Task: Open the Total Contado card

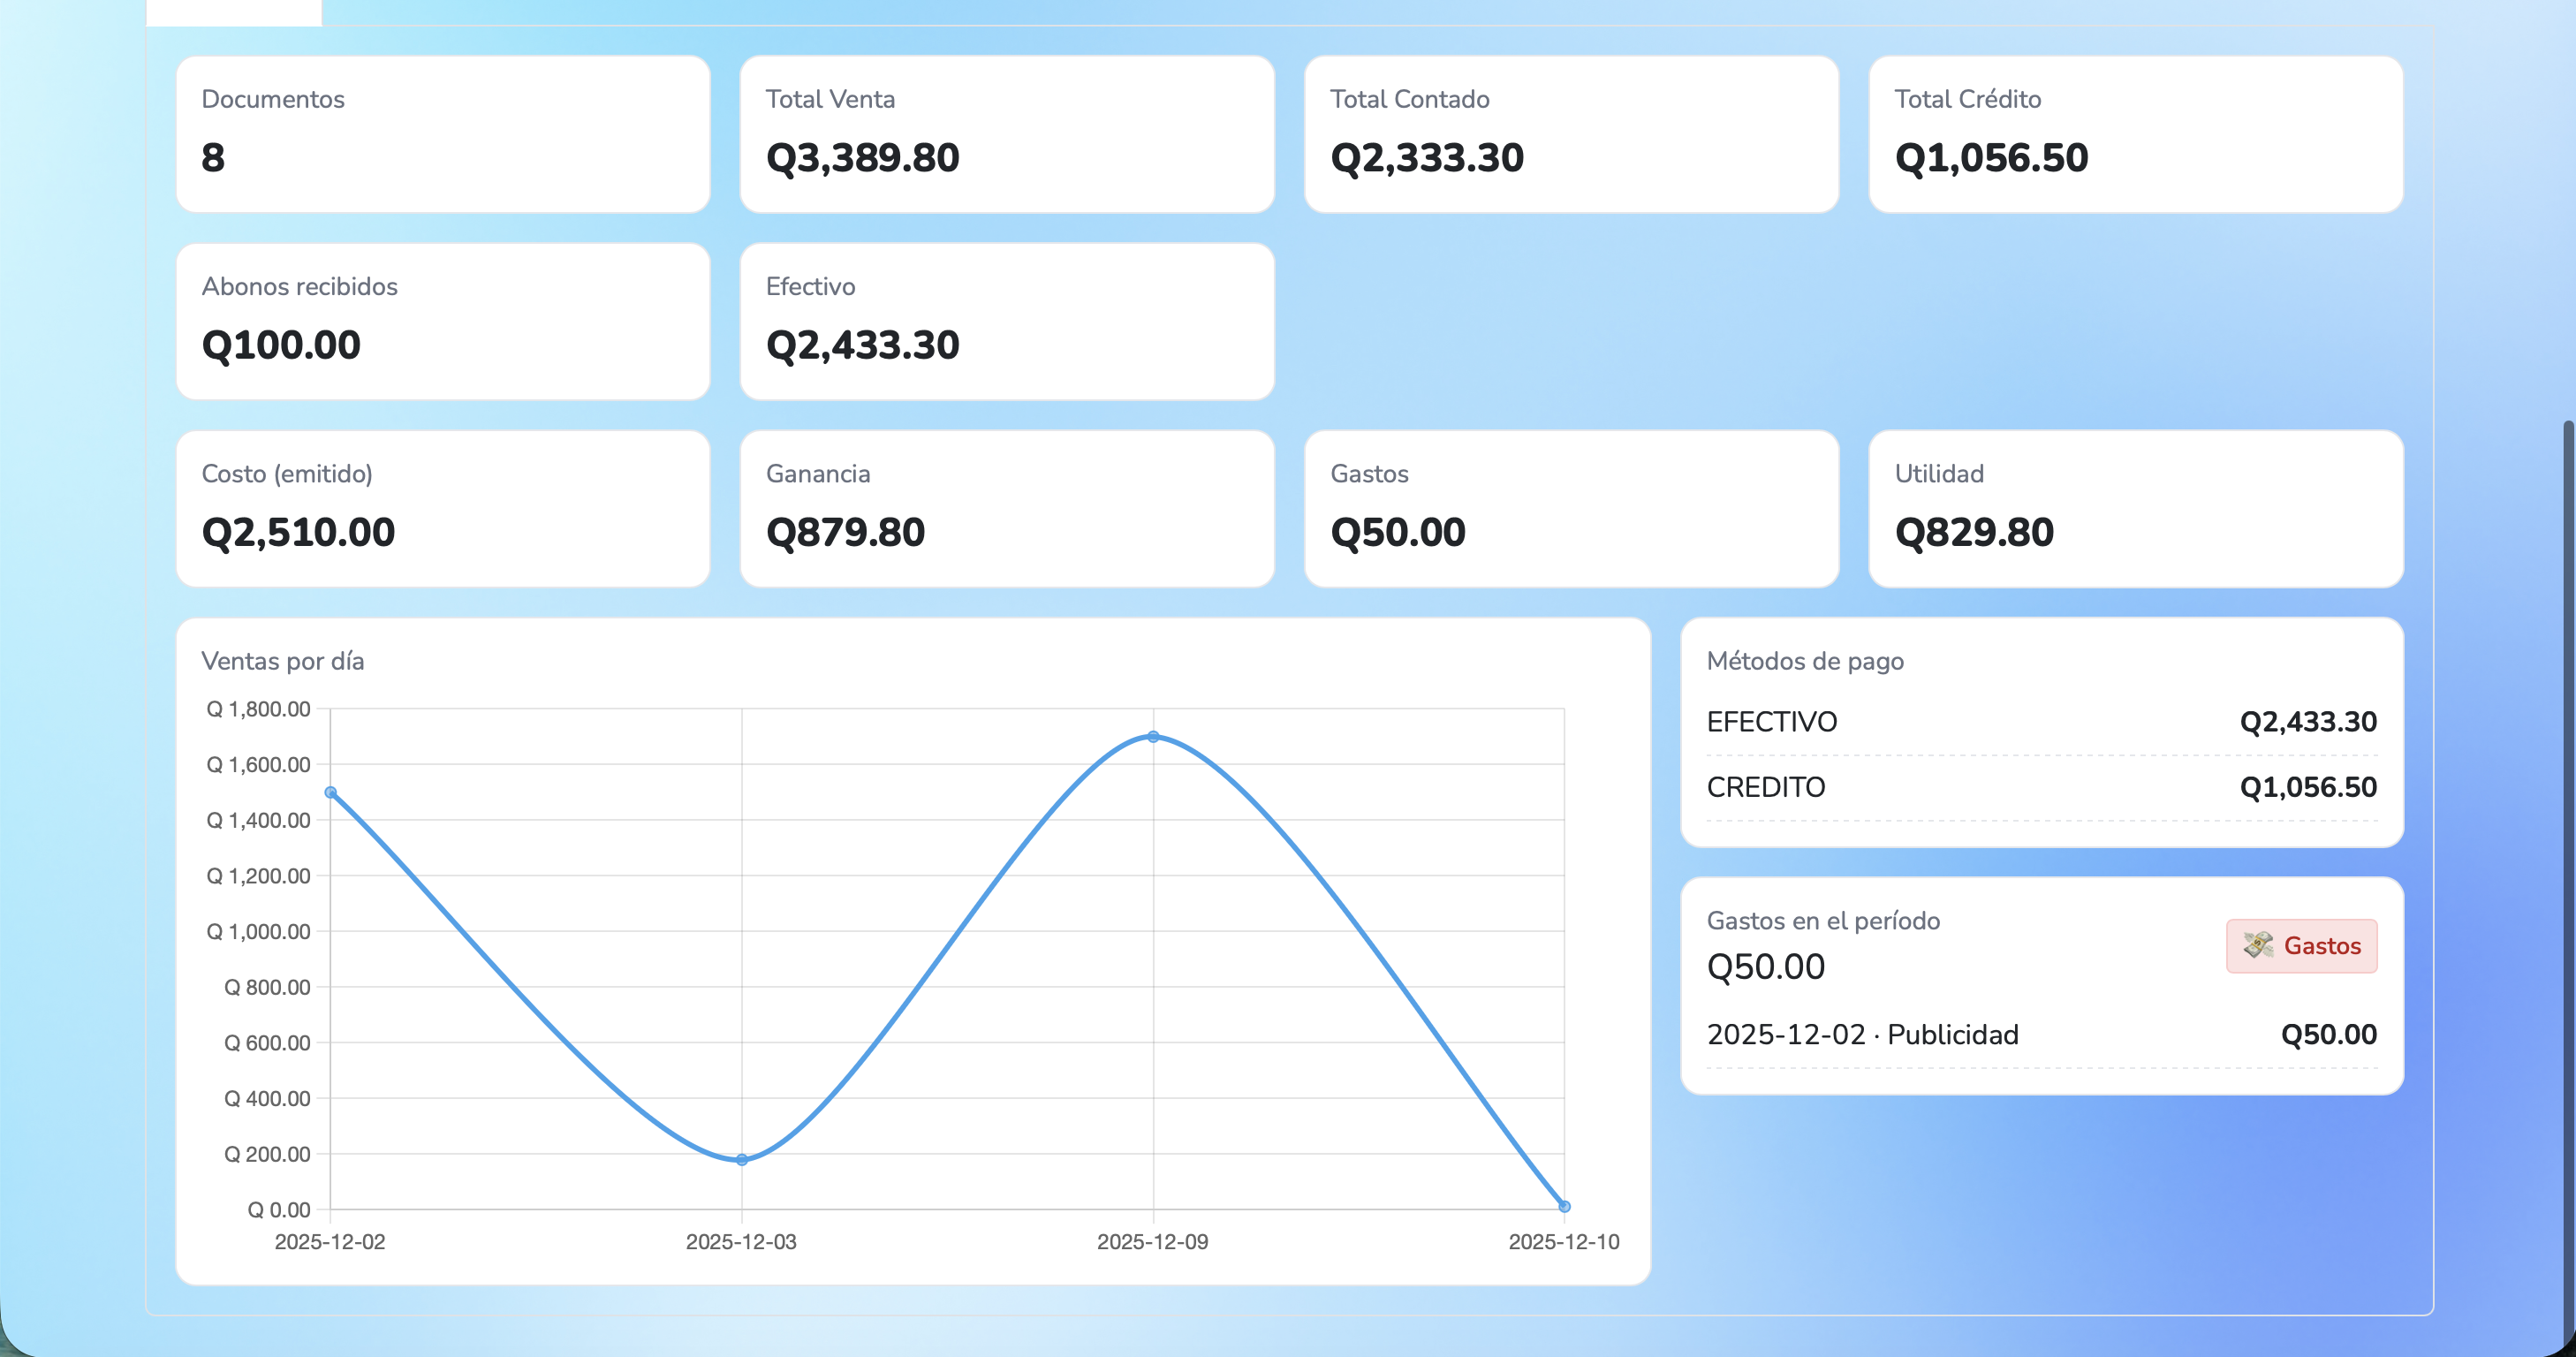Action: click(1571, 134)
